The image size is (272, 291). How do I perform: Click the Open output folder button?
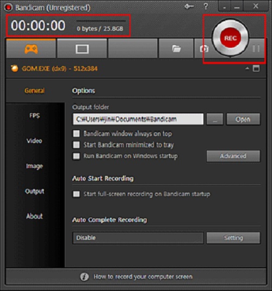243,119
